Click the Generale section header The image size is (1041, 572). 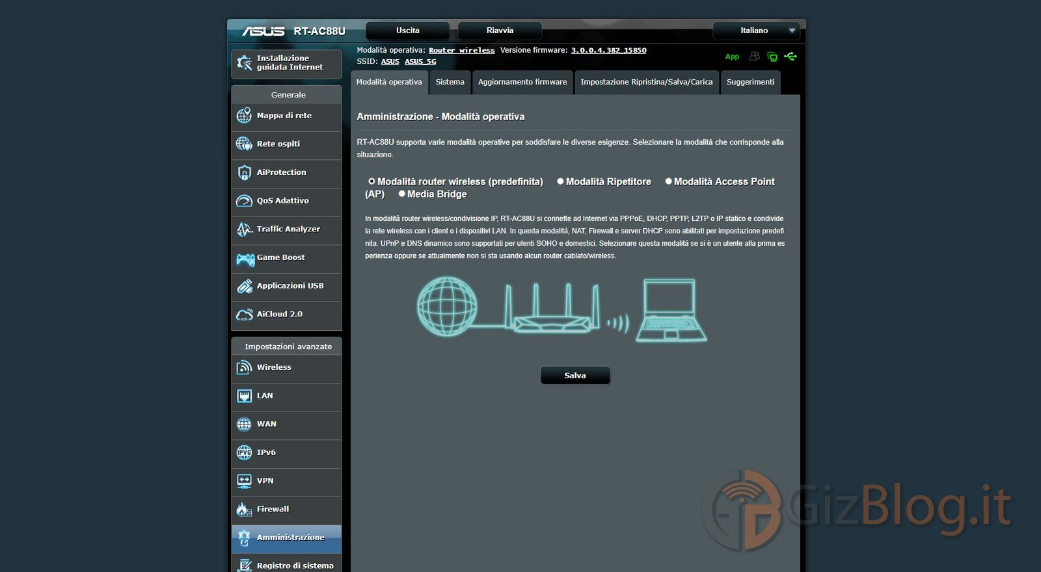[x=286, y=95]
